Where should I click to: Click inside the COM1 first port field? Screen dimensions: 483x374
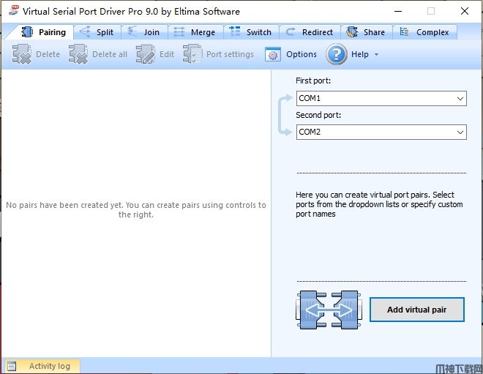click(373, 98)
